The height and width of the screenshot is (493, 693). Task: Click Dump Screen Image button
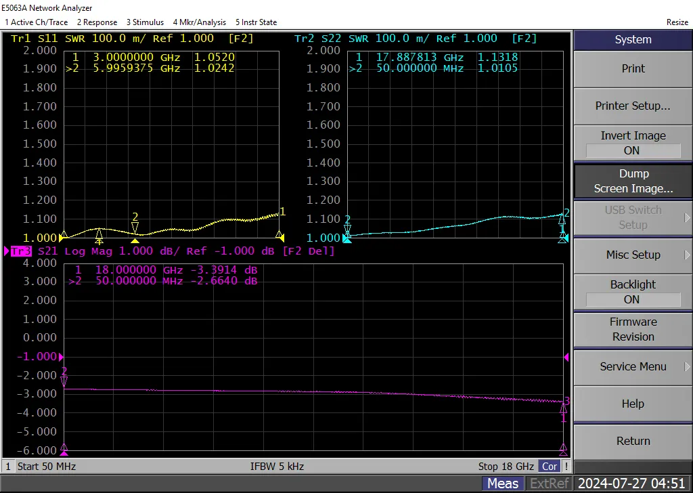(x=633, y=181)
